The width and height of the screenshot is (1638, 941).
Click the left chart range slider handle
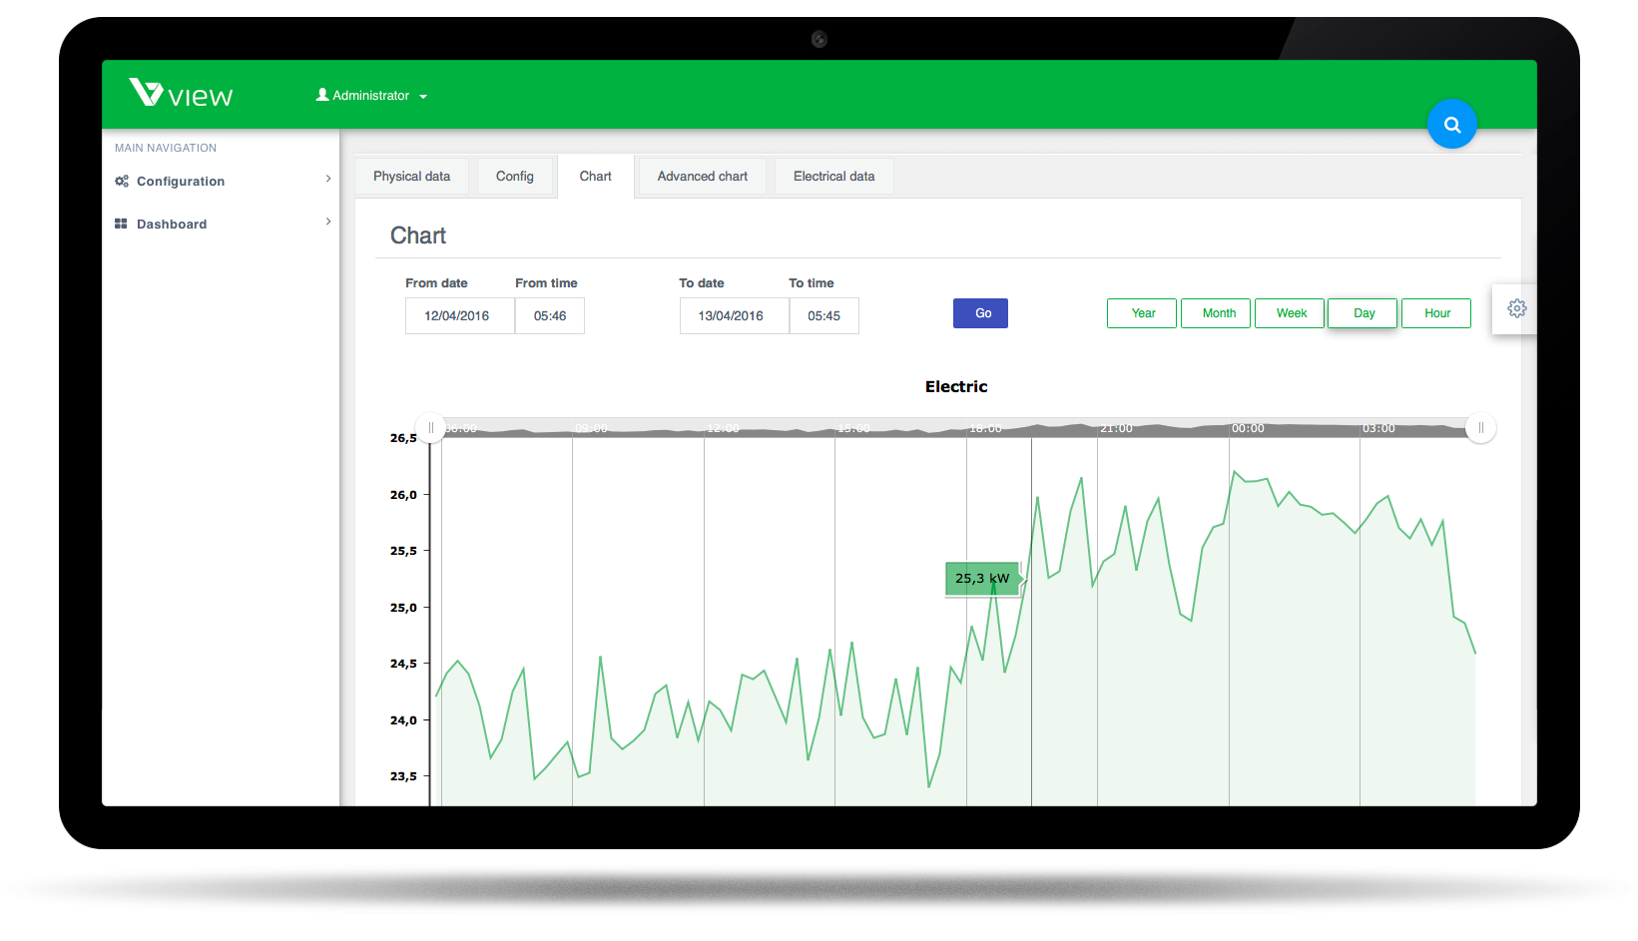[x=430, y=428]
